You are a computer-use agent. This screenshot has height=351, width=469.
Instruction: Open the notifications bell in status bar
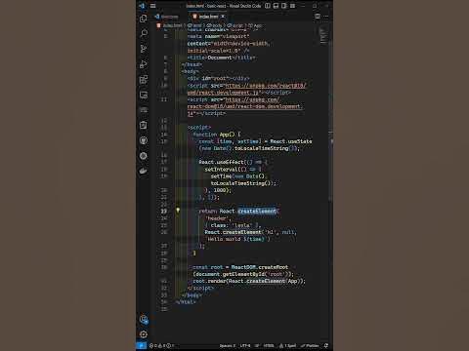pyautogui.click(x=326, y=345)
